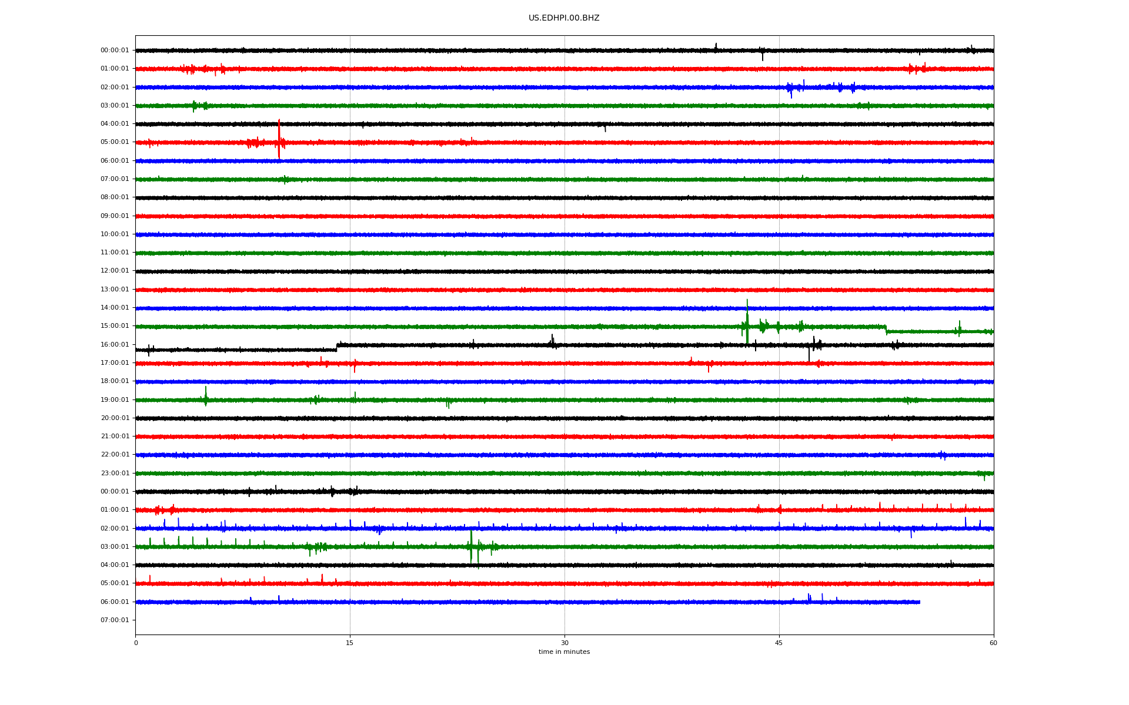This screenshot has width=1129, height=705.
Task: Click the 60 tick label on the x-axis
Action: coord(993,643)
